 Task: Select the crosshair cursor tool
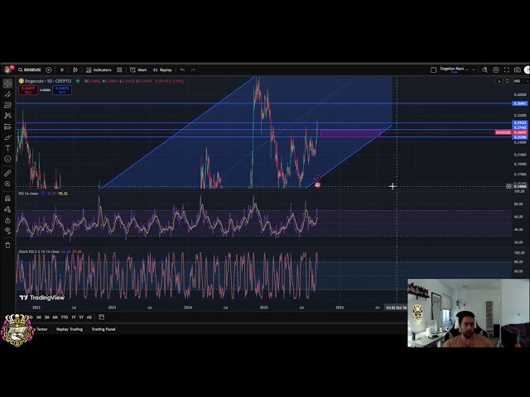pos(7,84)
